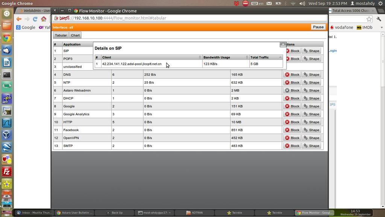Screen dimensions: 385x217
Task: Select the Facebook application row
Action: (x=188, y=130)
